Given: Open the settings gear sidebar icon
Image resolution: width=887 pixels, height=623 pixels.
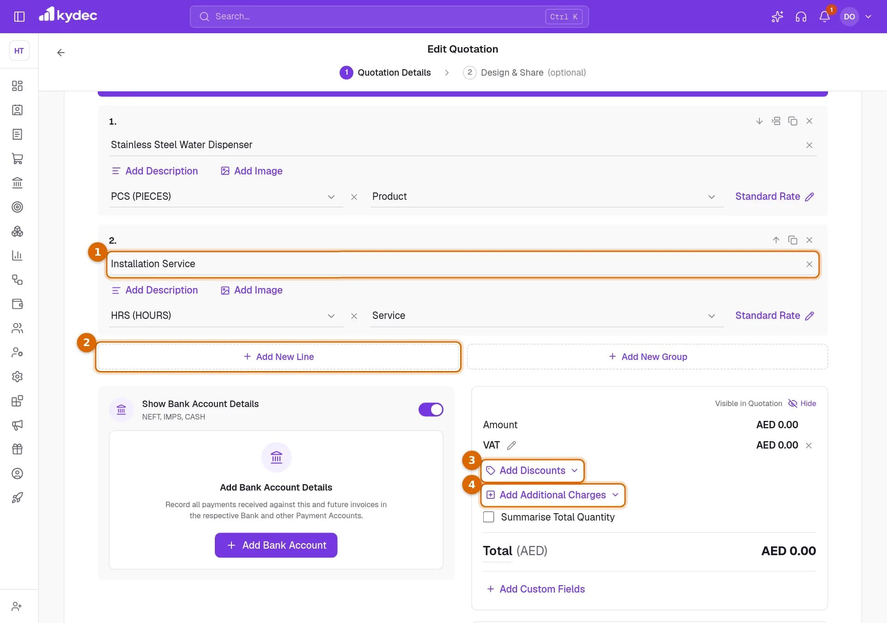Looking at the screenshot, I should [17, 377].
